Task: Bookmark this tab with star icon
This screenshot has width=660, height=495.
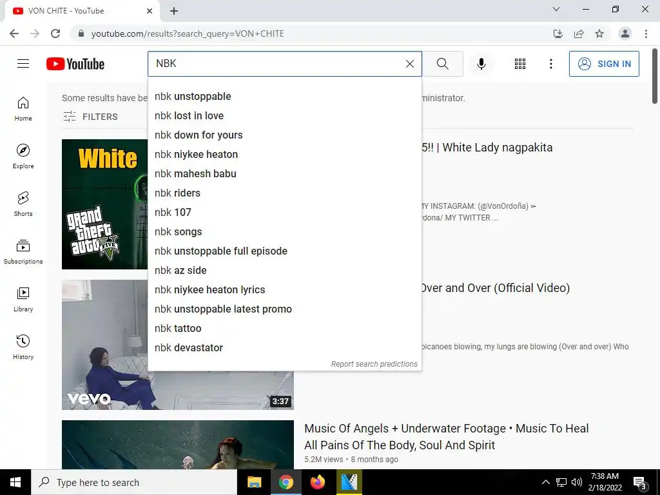Action: 599,34
